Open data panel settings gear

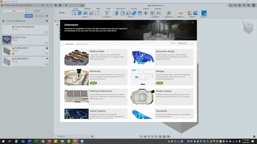[47, 16]
